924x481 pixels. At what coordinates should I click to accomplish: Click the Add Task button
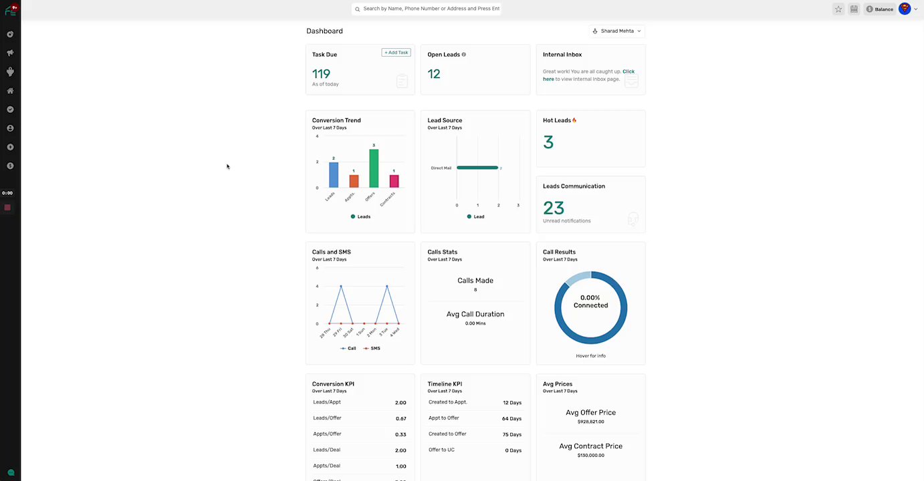point(396,52)
